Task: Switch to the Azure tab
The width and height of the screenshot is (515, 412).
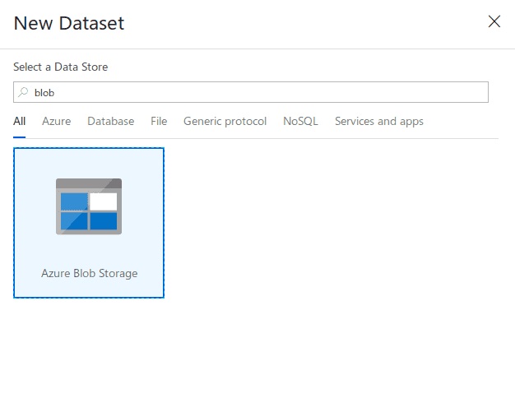Action: coord(57,121)
